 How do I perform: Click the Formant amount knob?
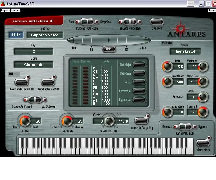(x=203, y=112)
